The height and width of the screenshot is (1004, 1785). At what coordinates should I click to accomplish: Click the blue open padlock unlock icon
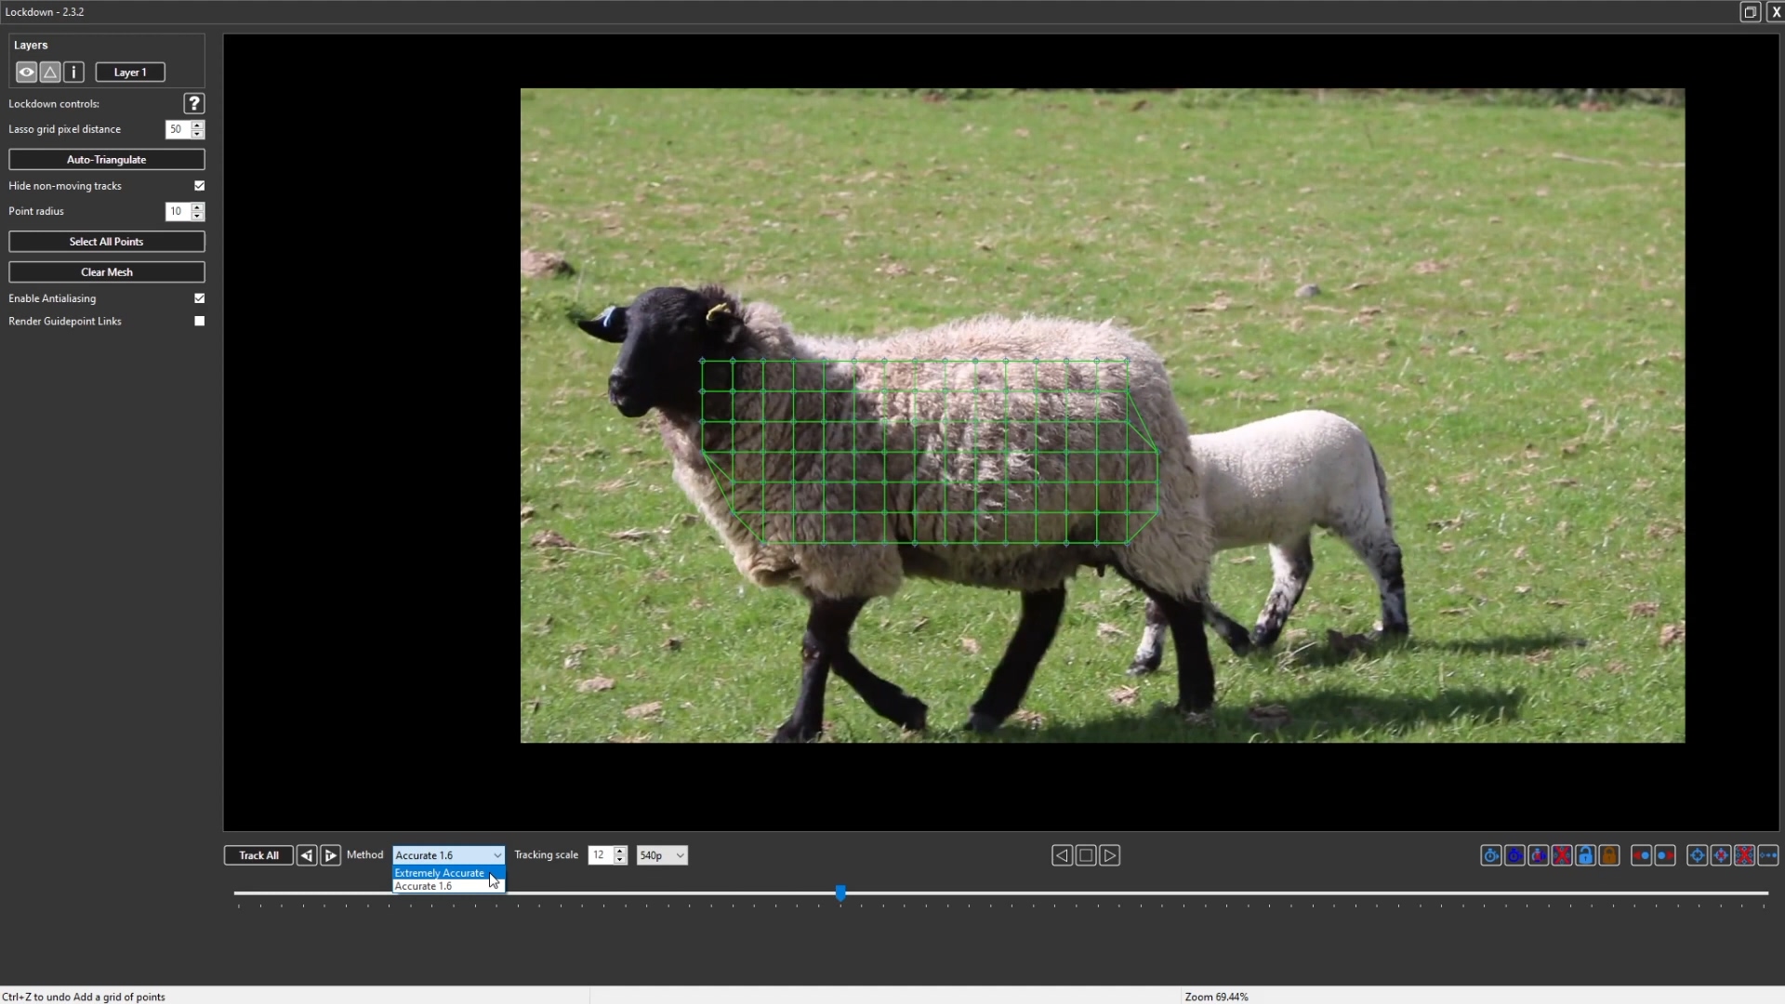[1586, 855]
